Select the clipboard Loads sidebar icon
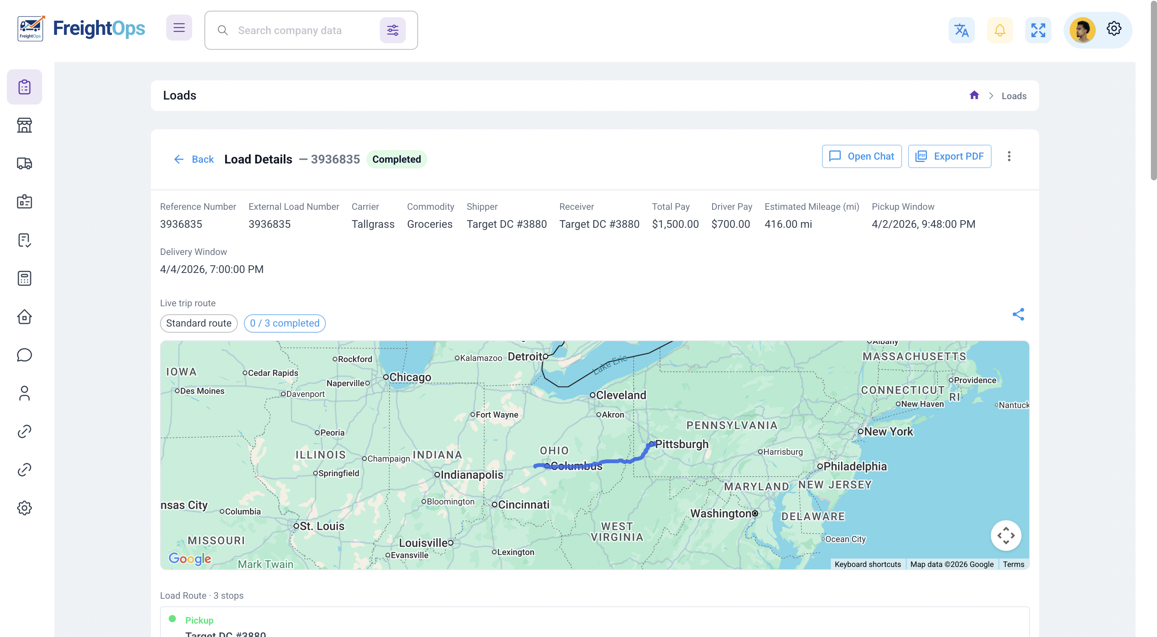 pyautogui.click(x=24, y=87)
